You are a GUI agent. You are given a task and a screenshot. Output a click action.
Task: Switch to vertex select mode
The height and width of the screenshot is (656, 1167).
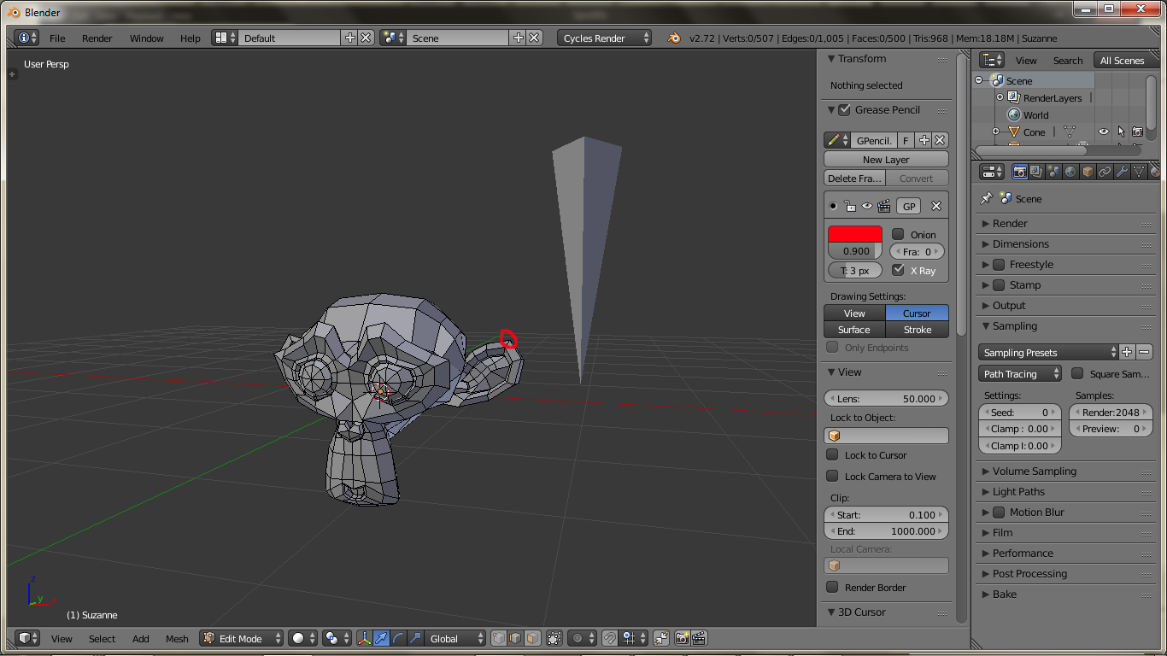point(499,638)
